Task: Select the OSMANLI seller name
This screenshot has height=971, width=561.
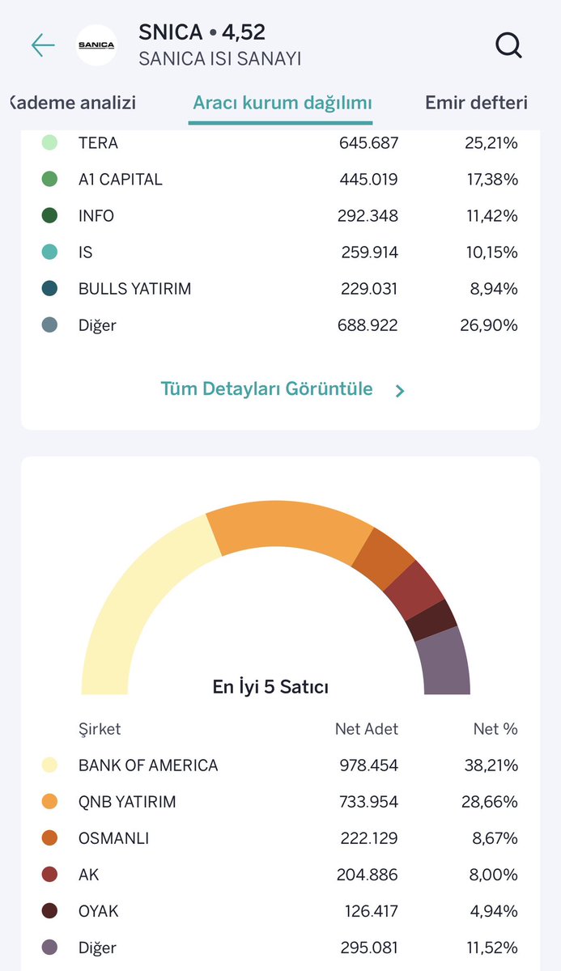Action: click(x=113, y=838)
